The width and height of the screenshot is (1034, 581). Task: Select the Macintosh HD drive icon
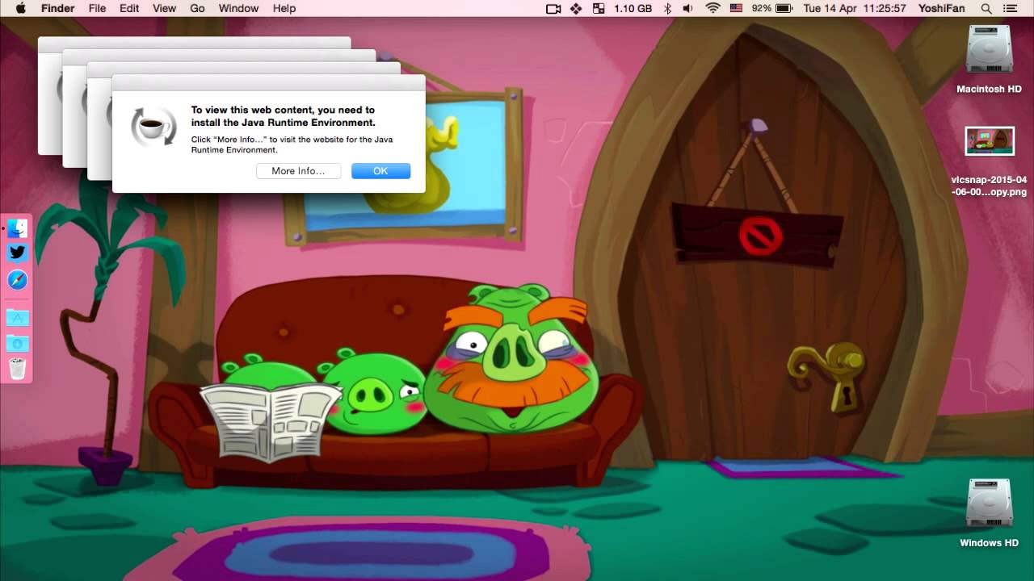[x=989, y=50]
